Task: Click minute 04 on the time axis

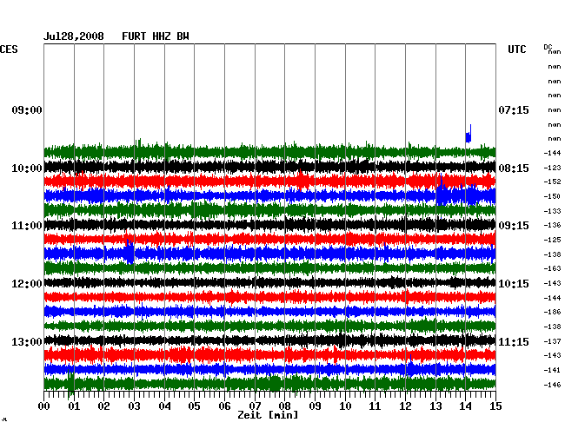Action: click(164, 406)
